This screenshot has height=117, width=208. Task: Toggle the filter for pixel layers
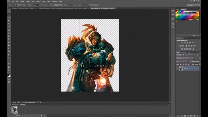coord(186,55)
